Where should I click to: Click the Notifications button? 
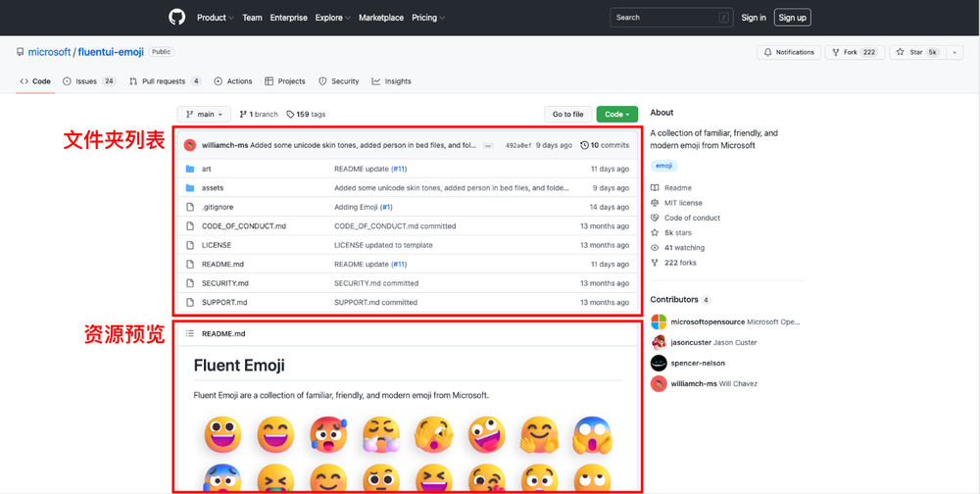coord(789,53)
